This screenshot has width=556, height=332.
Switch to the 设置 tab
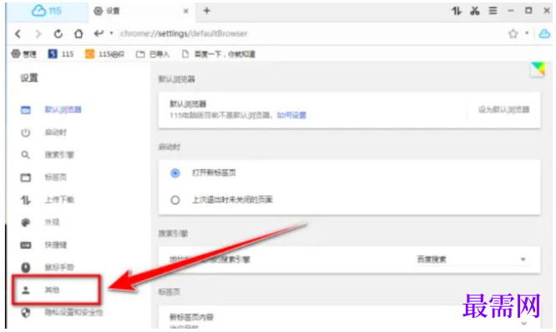pyautogui.click(x=142, y=11)
